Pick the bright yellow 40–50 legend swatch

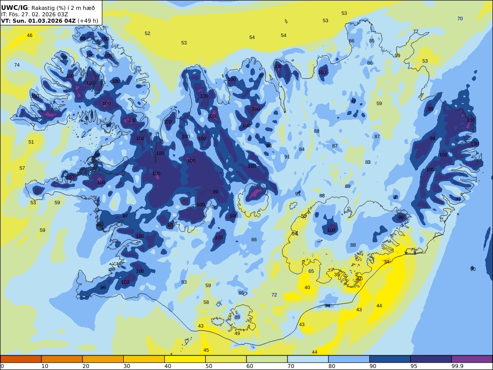point(185,359)
